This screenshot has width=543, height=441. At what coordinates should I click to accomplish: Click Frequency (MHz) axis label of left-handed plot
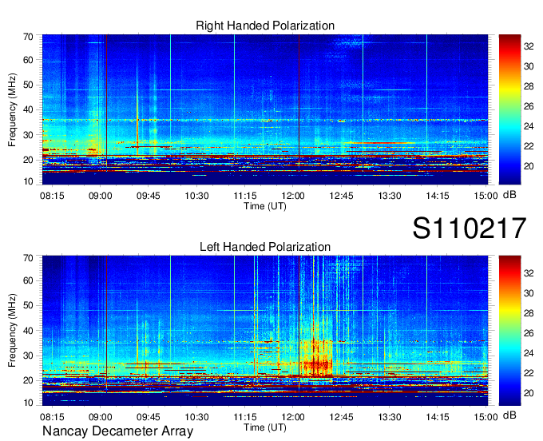(x=12, y=331)
